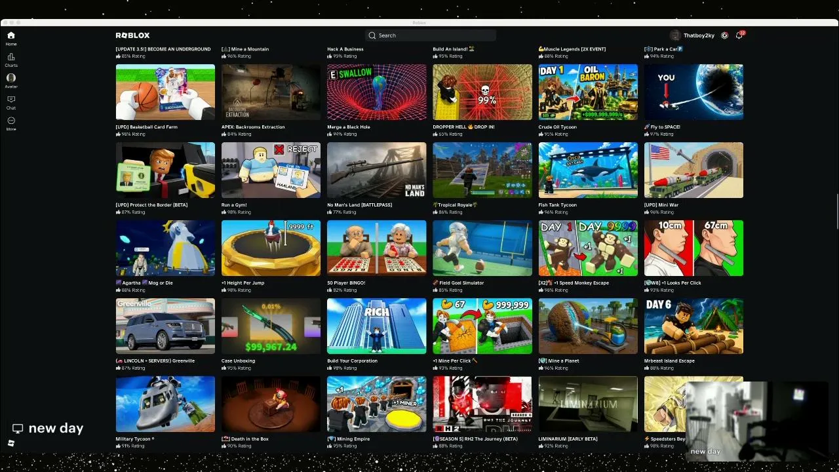The width and height of the screenshot is (839, 472).
Task: Open the Mine a Mountain title
Action: point(245,49)
